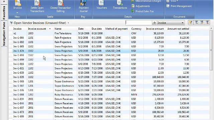This screenshot has width=214, height=120.
Task: Sort by Invoice column header
Action: coord(17,29)
